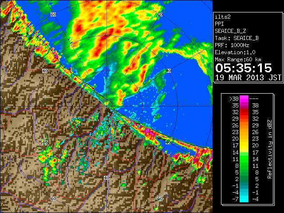Viewport: 284px width, 213px height.
Task: Click the '60' ring label in the southeast
Action: tap(160, 199)
